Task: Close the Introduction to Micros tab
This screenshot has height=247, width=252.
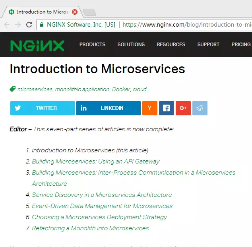Action: (75, 12)
